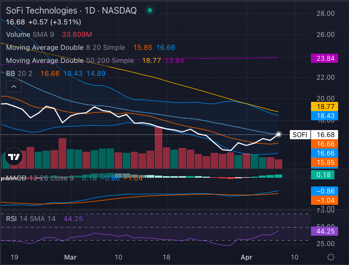
Task: Select the RSI 14 SMA 14 legend
Action: (31, 219)
